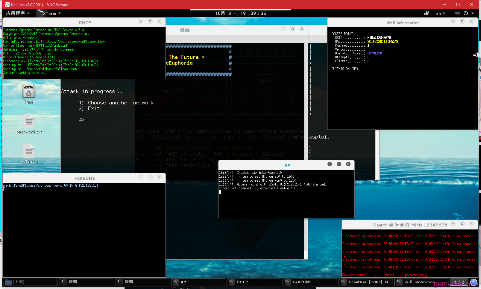This screenshot has width=481, height=289.
Task: Click the 'Exit' option text
Action: [x=94, y=109]
